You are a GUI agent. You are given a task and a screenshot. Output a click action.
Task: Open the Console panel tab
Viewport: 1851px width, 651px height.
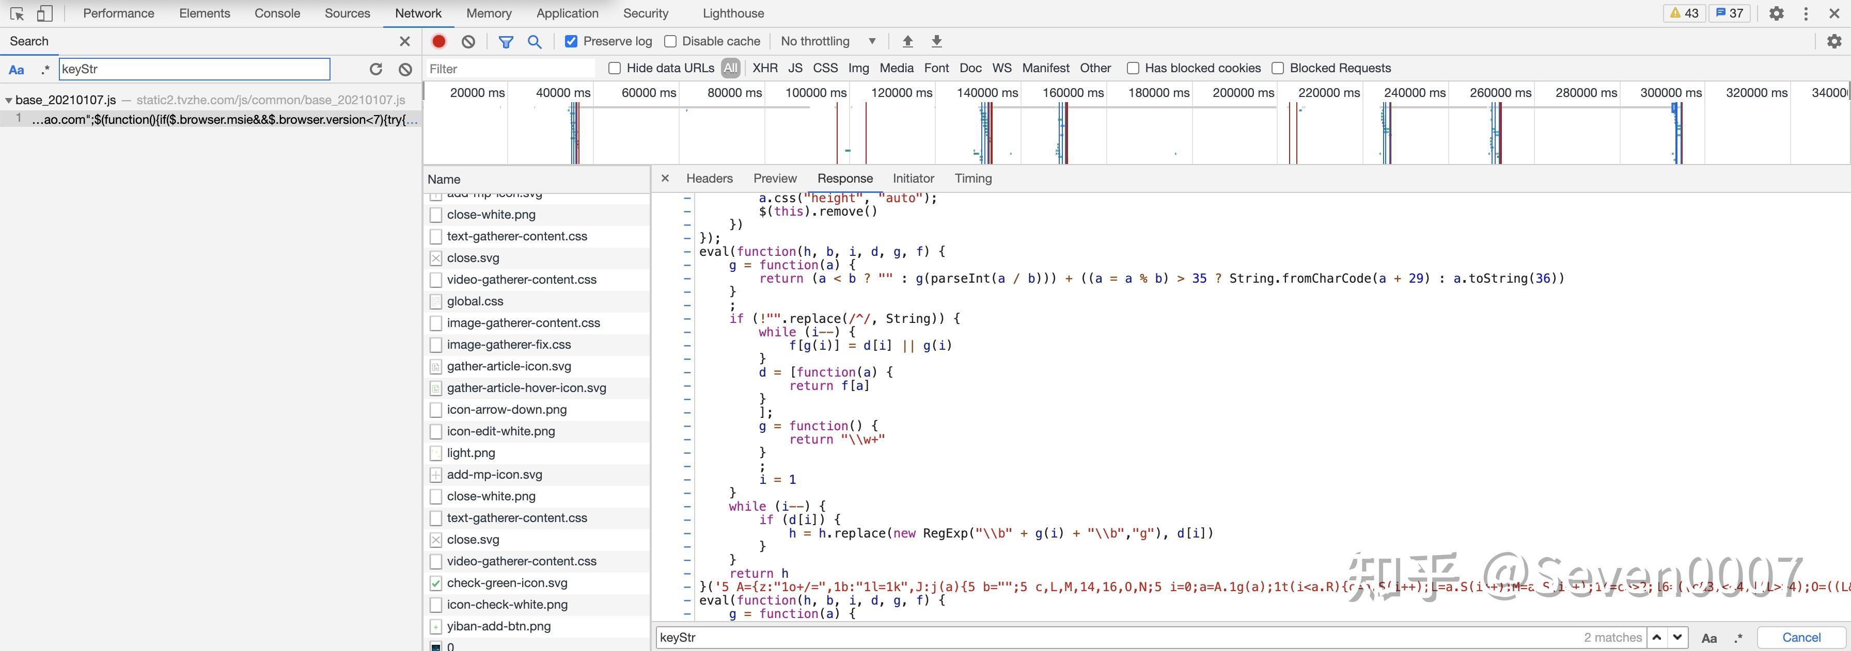click(277, 13)
